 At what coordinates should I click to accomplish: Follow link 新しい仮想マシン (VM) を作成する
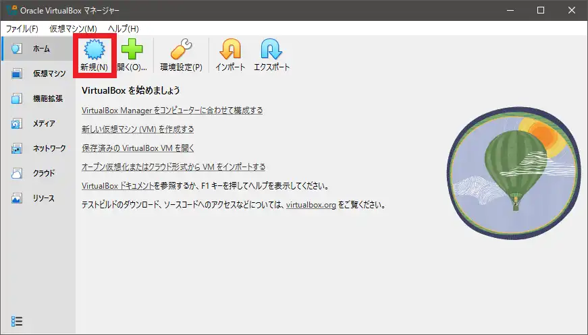(138, 129)
